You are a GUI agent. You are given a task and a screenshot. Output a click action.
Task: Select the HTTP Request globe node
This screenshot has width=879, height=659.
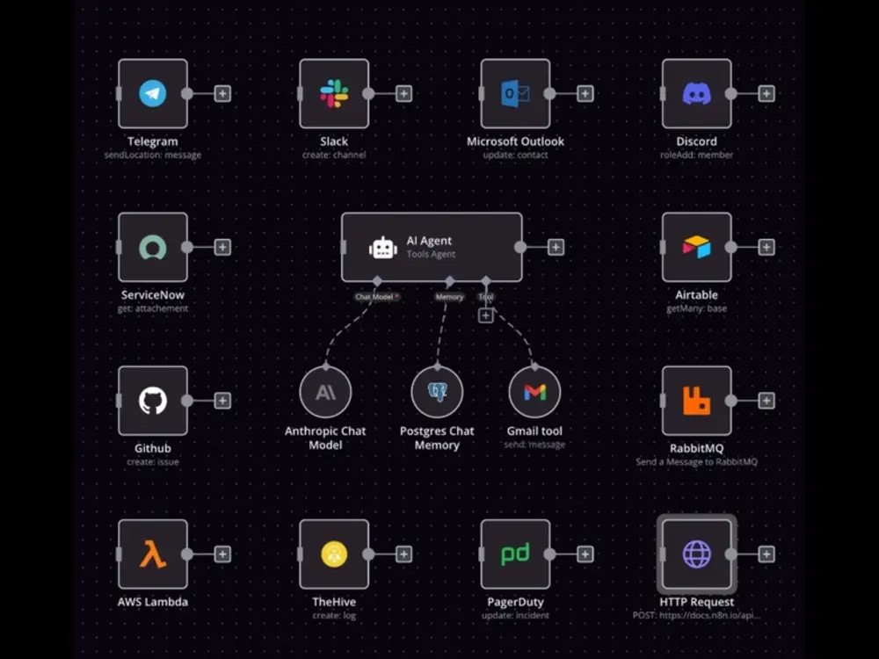click(x=697, y=554)
